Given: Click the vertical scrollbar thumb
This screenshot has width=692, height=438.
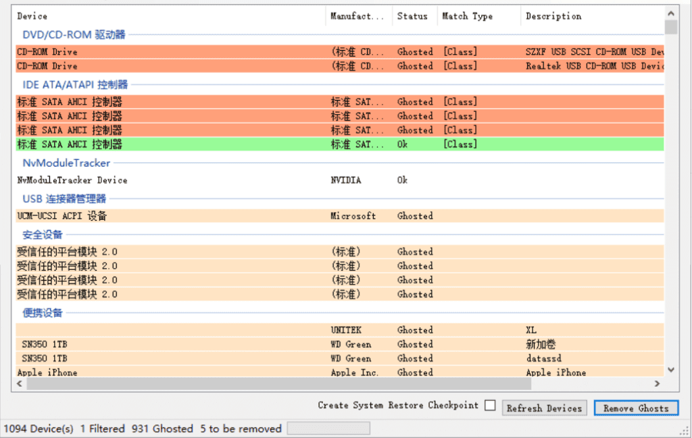Looking at the screenshot, I should click(671, 27).
